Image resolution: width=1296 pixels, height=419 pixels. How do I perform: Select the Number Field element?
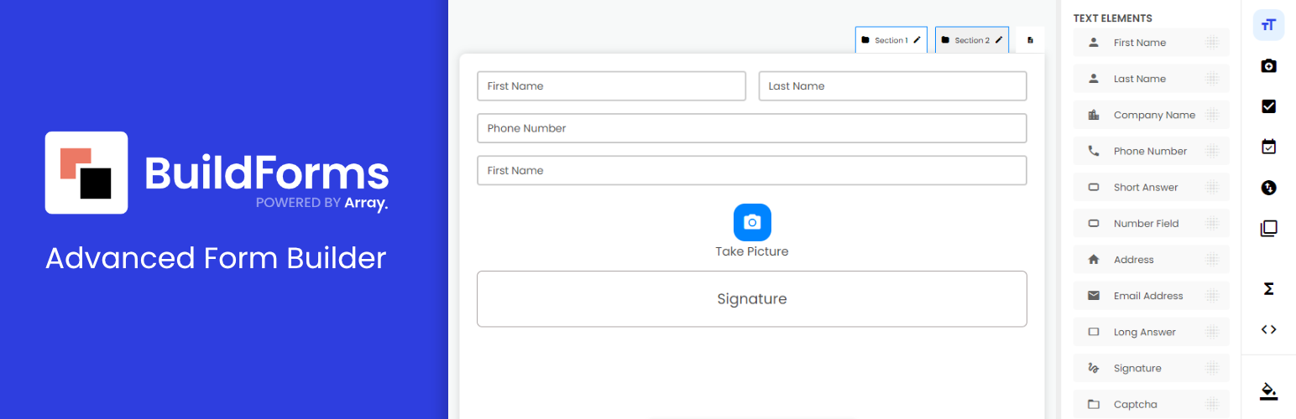click(1151, 224)
